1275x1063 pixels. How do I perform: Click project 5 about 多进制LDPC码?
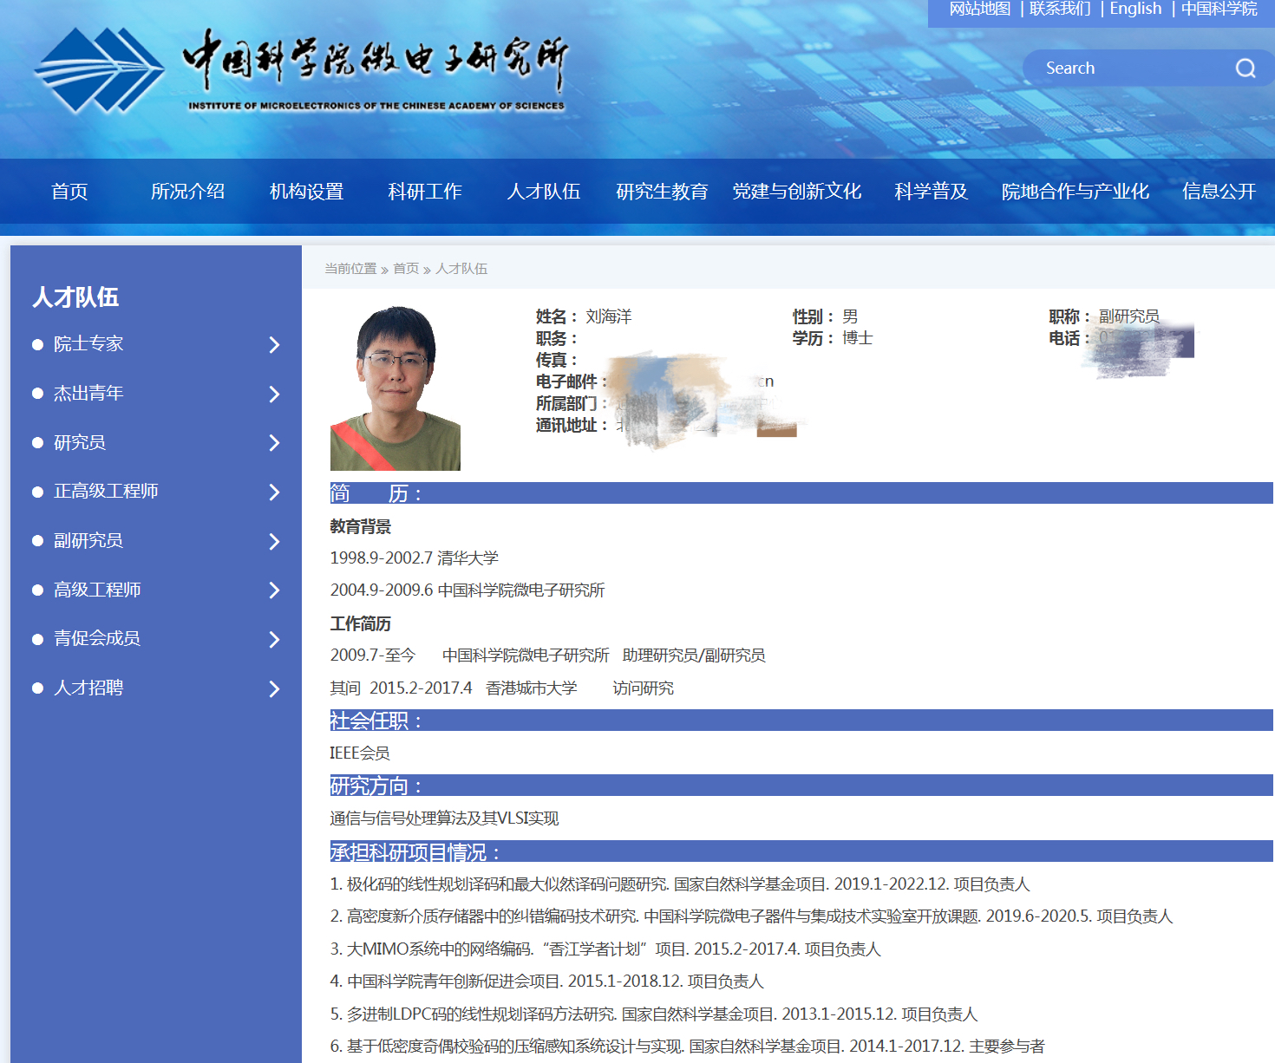(654, 1014)
